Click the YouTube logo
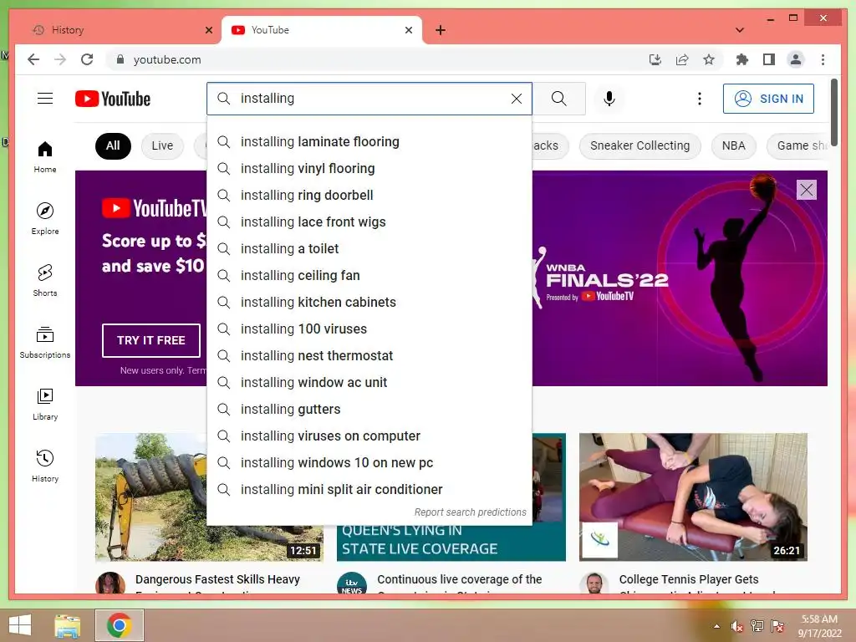856x642 pixels. coord(113,99)
